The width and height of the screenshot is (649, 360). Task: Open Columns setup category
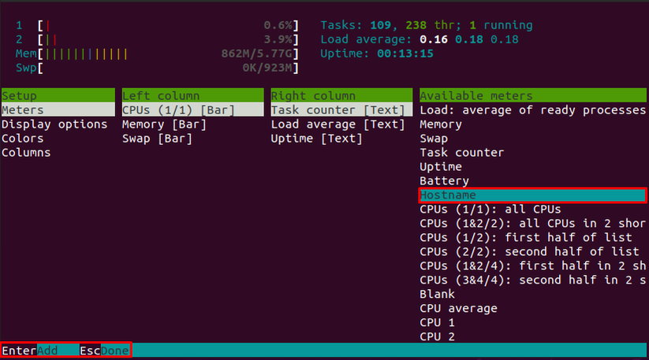[x=26, y=153]
